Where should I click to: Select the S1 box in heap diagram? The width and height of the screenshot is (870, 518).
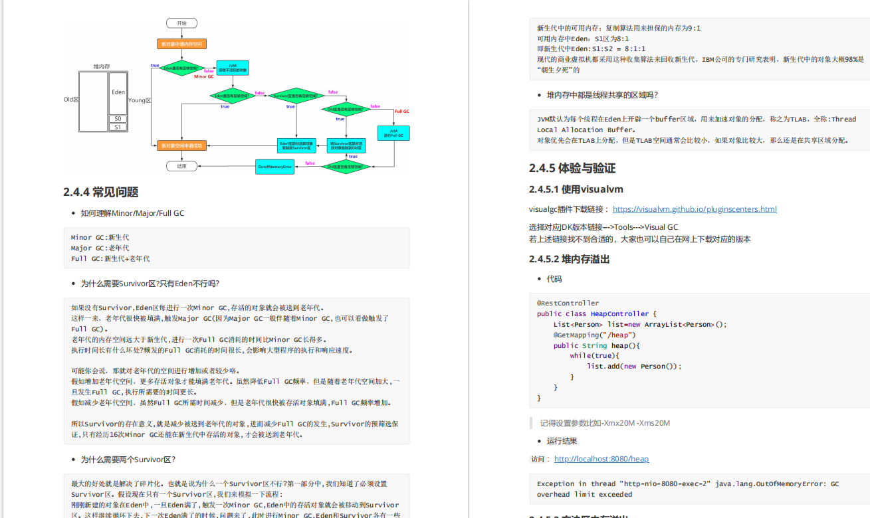[118, 127]
